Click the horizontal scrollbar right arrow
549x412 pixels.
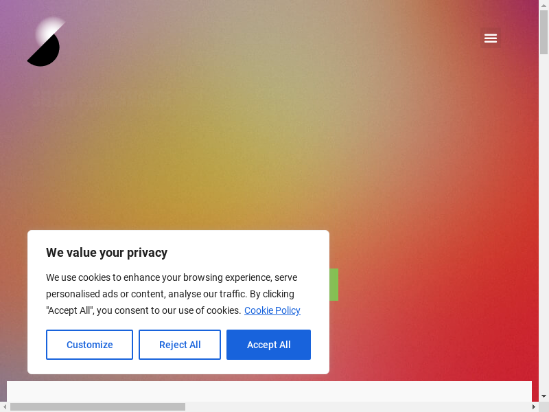533,407
